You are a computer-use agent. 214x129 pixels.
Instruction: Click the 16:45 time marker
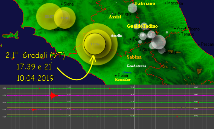tap(196, 109)
